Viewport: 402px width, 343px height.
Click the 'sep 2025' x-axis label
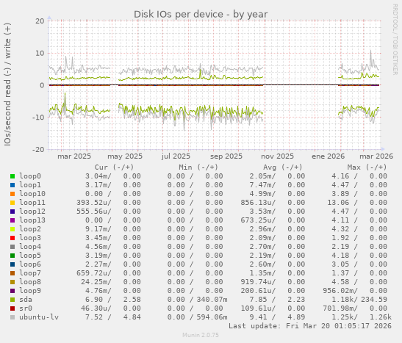click(226, 156)
